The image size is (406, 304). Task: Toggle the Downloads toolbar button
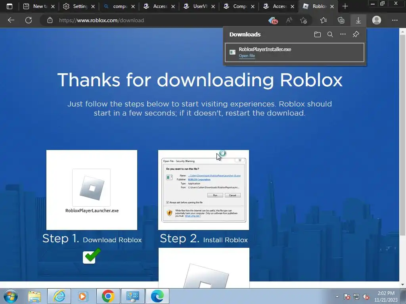[x=358, y=20]
